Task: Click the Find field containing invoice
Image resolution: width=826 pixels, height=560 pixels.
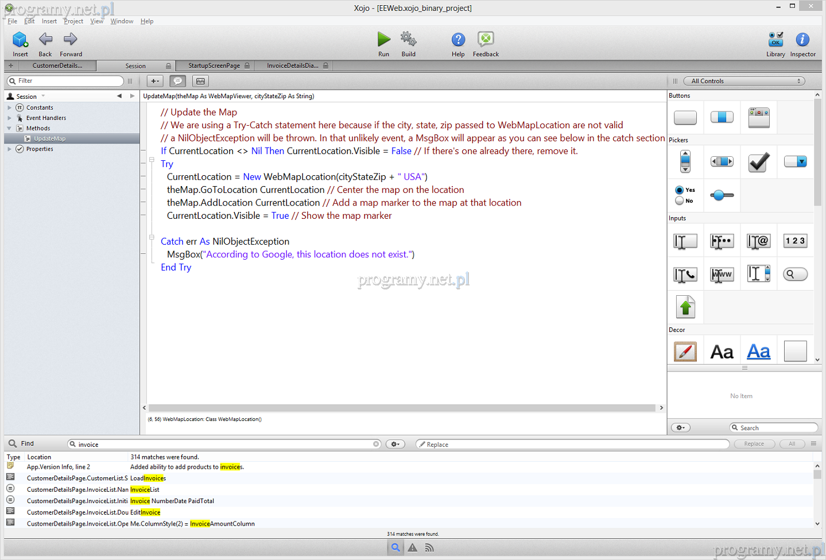Action: click(224, 445)
